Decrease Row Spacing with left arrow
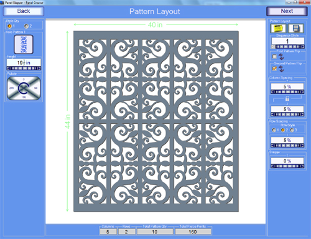 point(272,146)
